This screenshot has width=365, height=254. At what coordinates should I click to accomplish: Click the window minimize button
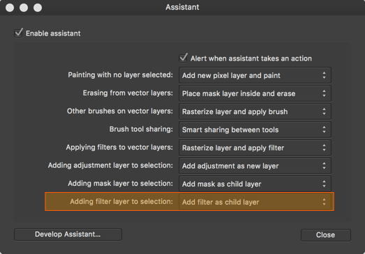pyautogui.click(x=24, y=8)
